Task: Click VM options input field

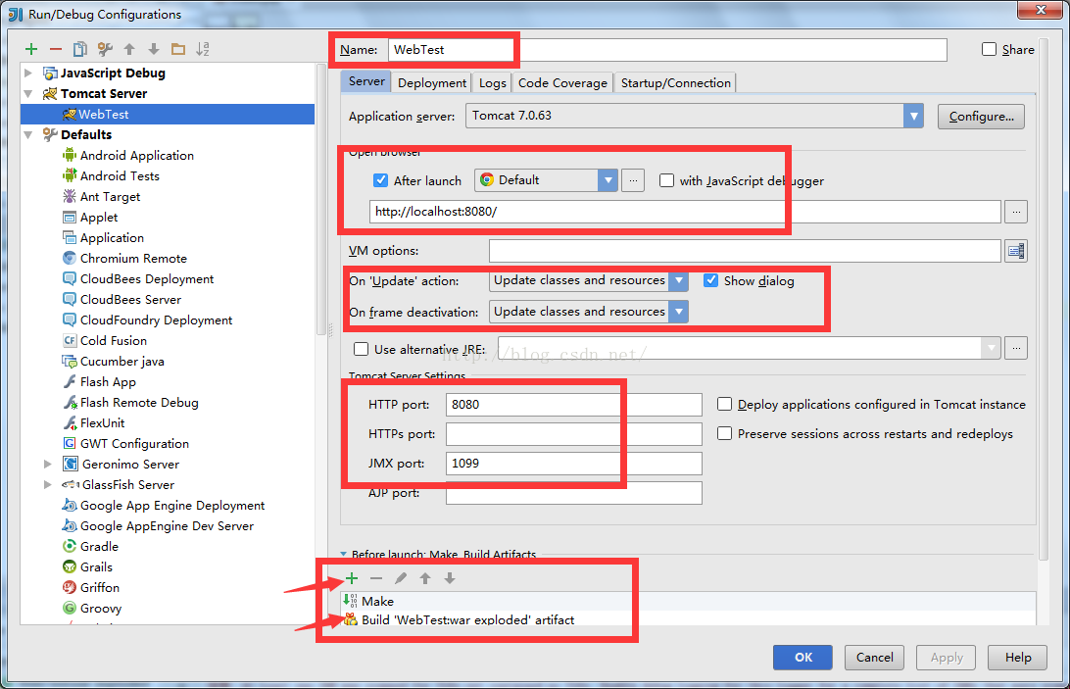Action: pyautogui.click(x=745, y=251)
